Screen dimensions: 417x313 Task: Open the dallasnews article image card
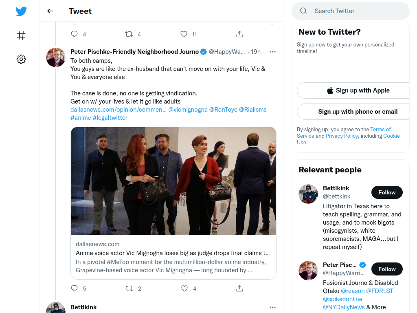point(173,181)
